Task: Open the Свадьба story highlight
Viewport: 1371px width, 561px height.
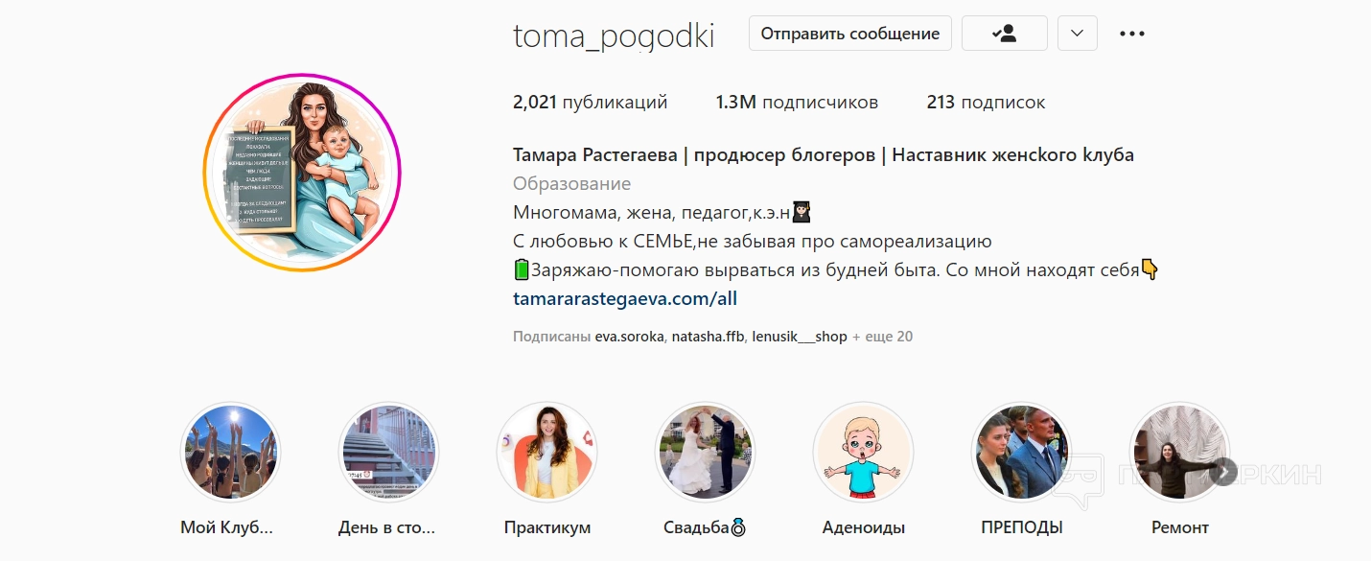Action: 705,452
